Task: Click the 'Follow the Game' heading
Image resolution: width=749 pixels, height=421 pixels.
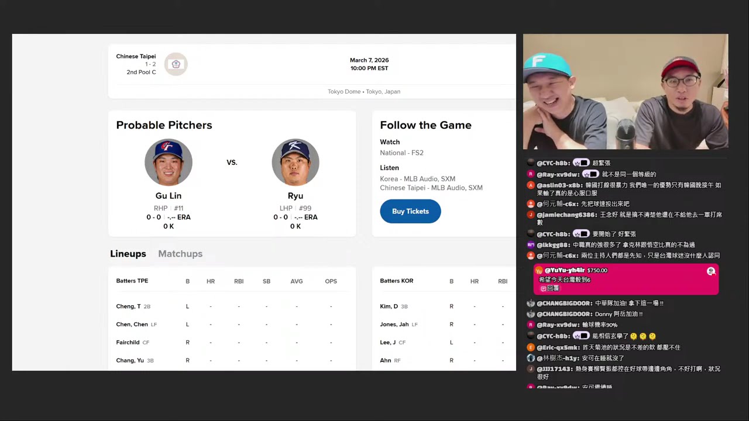Action: pyautogui.click(x=425, y=125)
